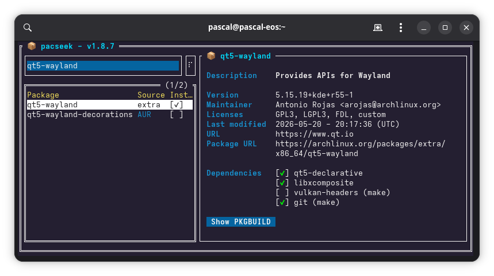Click the git (make) dependency checkbox
The width and height of the screenshot is (494, 276).
click(x=282, y=202)
